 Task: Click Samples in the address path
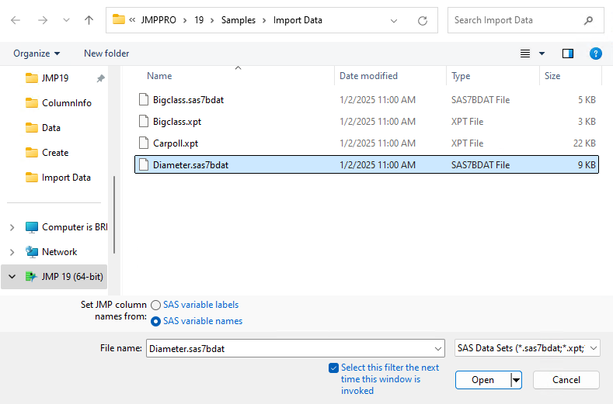click(238, 20)
